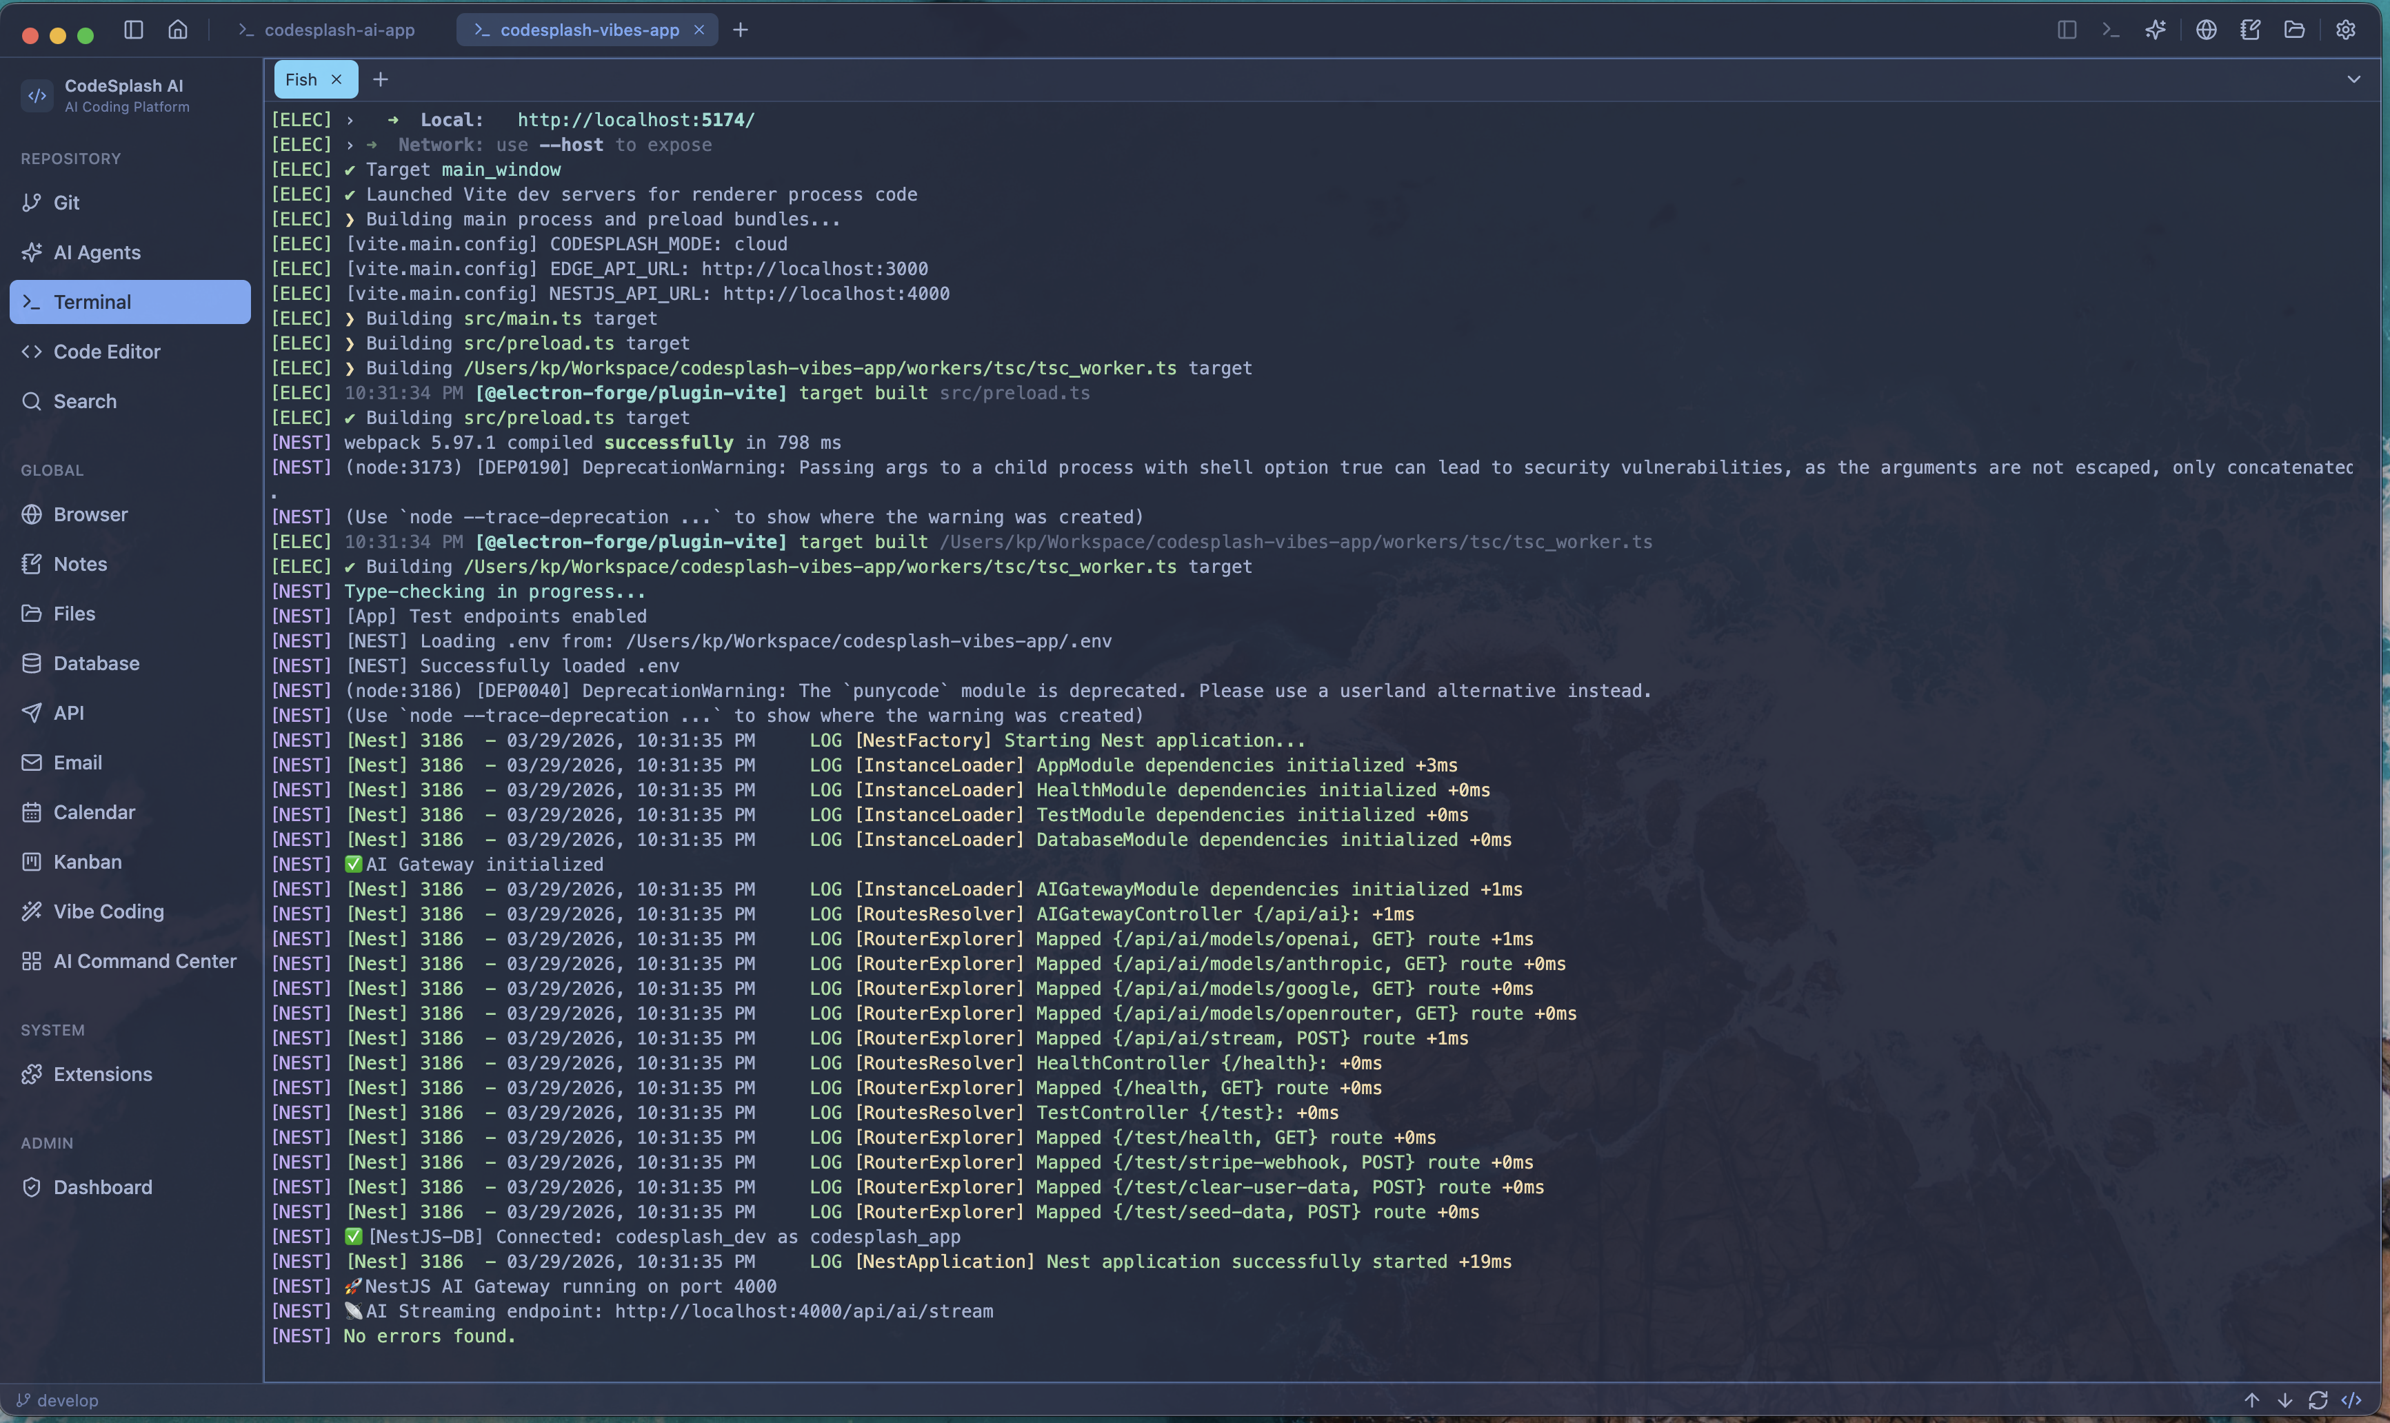Viewport: 2390px width, 1423px height.
Task: Toggle the left sidebar panel
Action: point(132,30)
